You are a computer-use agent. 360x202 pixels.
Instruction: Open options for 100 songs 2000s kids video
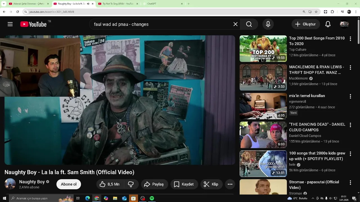pos(350,154)
